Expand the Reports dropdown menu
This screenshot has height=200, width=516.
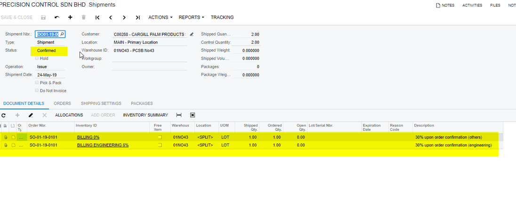pos(191,17)
